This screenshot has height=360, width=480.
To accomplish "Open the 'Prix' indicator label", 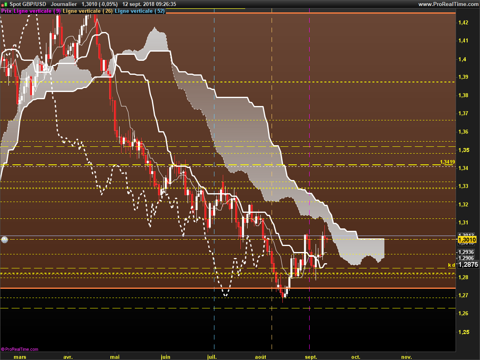I will (x=6, y=11).
